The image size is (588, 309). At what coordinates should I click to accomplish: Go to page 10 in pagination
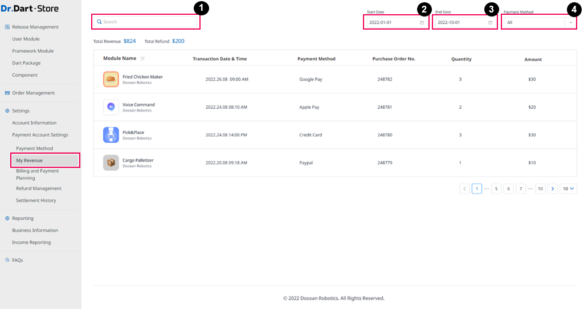[x=540, y=189]
